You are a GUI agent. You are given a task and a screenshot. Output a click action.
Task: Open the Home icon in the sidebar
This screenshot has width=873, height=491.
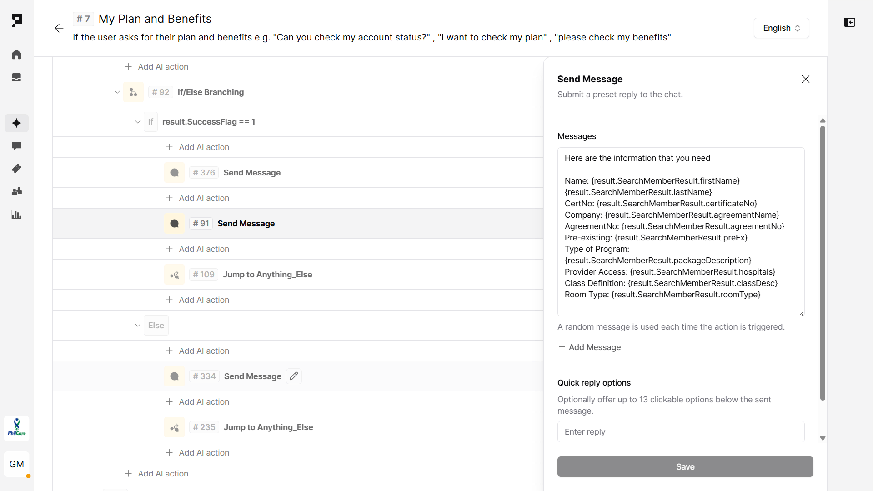[16, 55]
